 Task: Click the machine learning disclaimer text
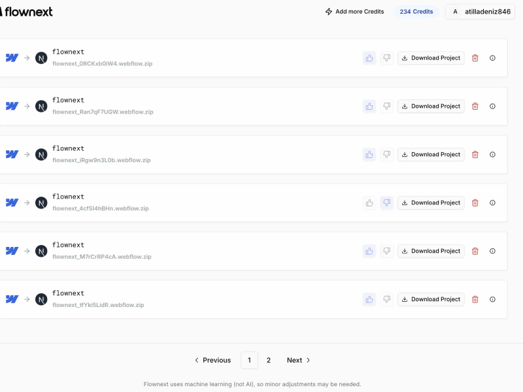click(x=252, y=384)
